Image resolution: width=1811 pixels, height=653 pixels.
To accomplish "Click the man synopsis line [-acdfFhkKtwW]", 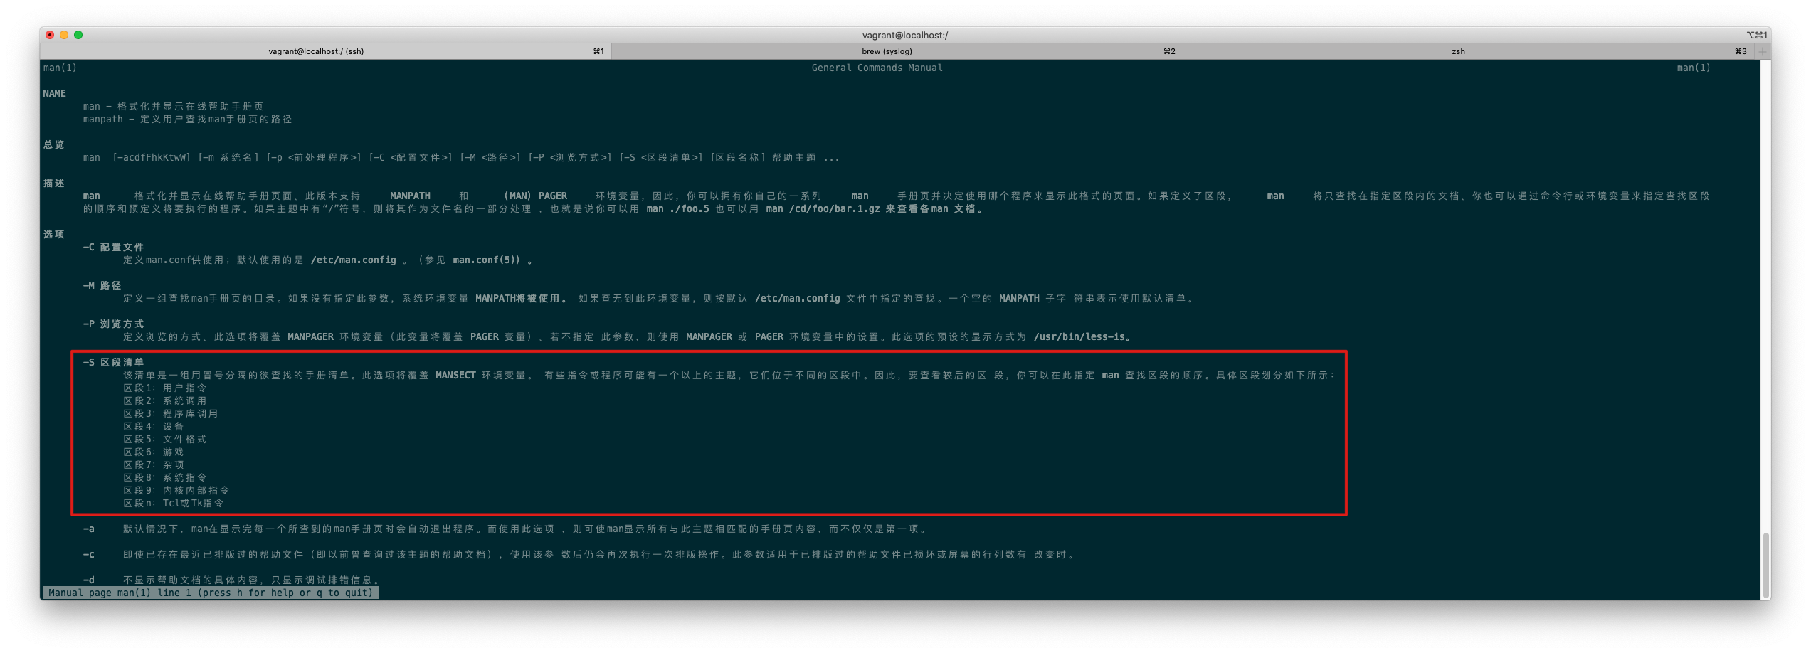I will [x=461, y=157].
